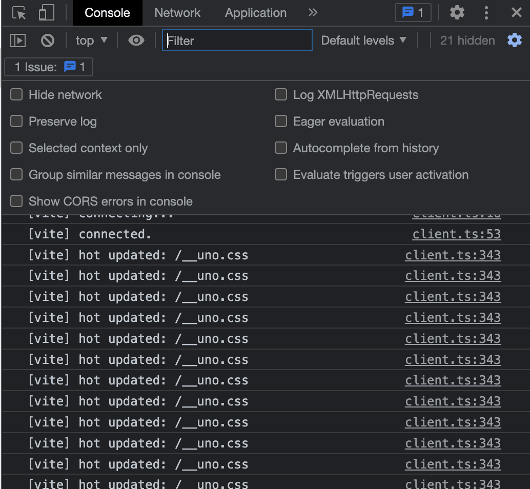Focus the Filter input field
This screenshot has height=489, width=530.
[237, 40]
